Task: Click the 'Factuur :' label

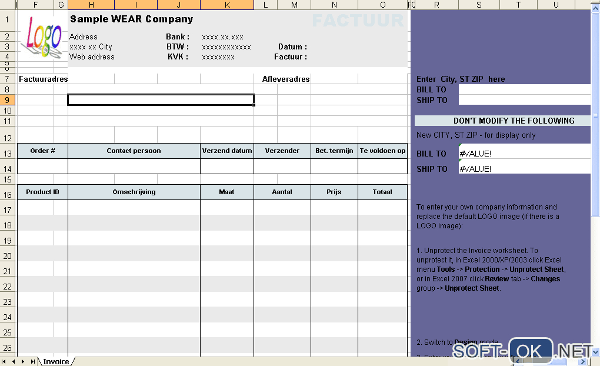Action: tap(291, 56)
